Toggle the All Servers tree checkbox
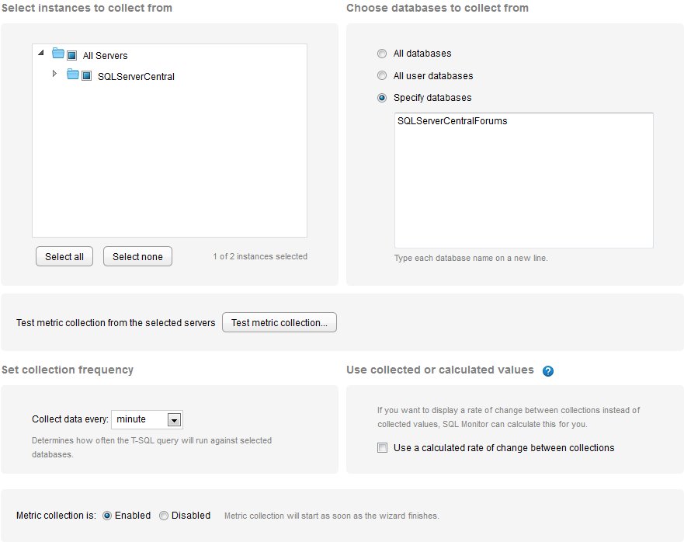The image size is (684, 542). coord(71,55)
